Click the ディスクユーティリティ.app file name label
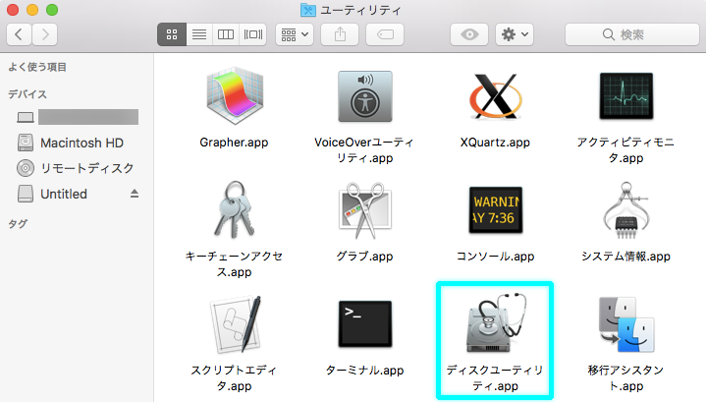This screenshot has width=706, height=402. [x=495, y=378]
